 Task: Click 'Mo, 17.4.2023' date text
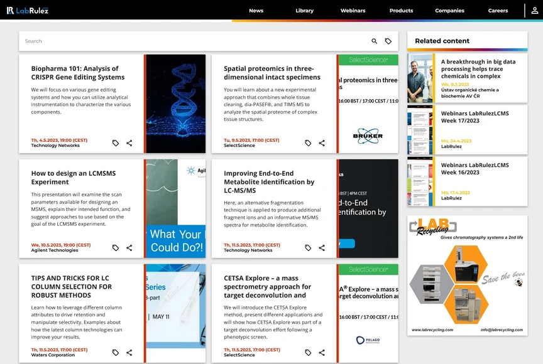pyautogui.click(x=456, y=193)
